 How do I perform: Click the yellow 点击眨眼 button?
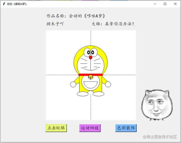point(56,128)
